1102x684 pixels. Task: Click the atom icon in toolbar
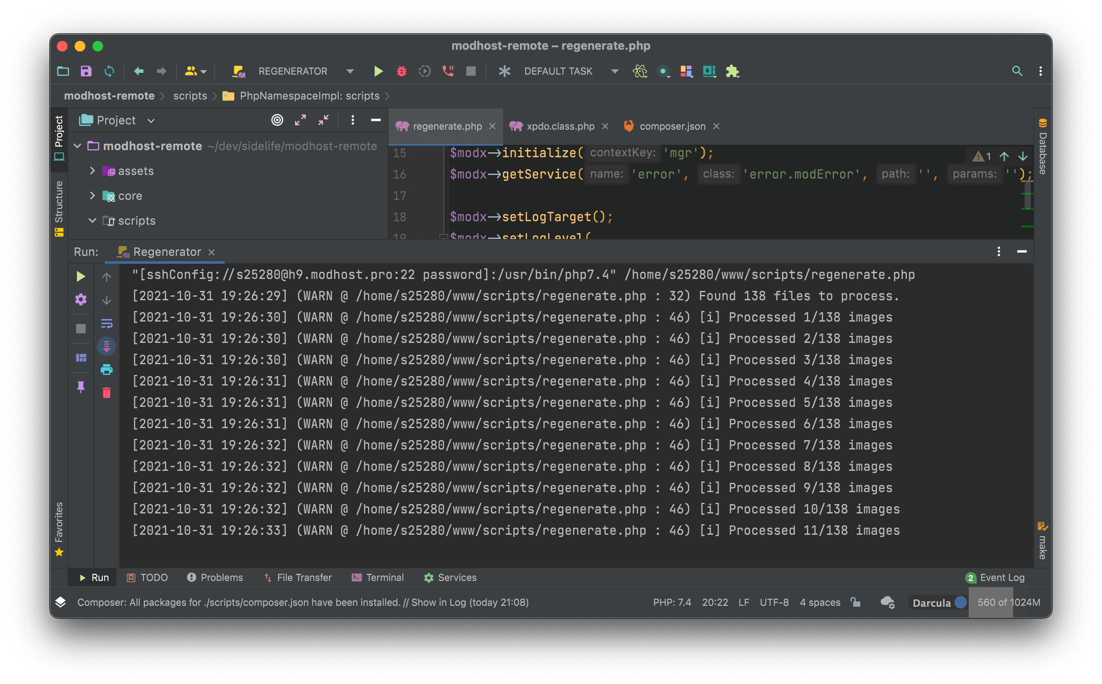coord(640,71)
